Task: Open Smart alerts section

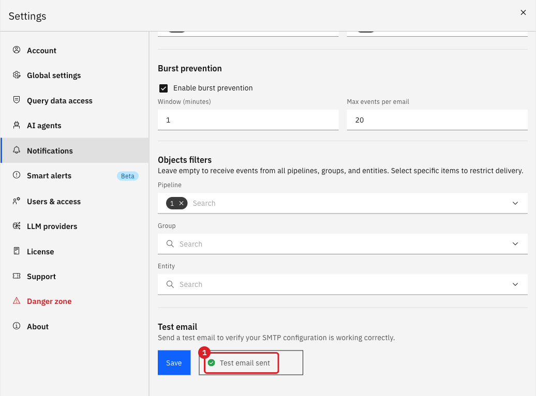Action: tap(75, 176)
